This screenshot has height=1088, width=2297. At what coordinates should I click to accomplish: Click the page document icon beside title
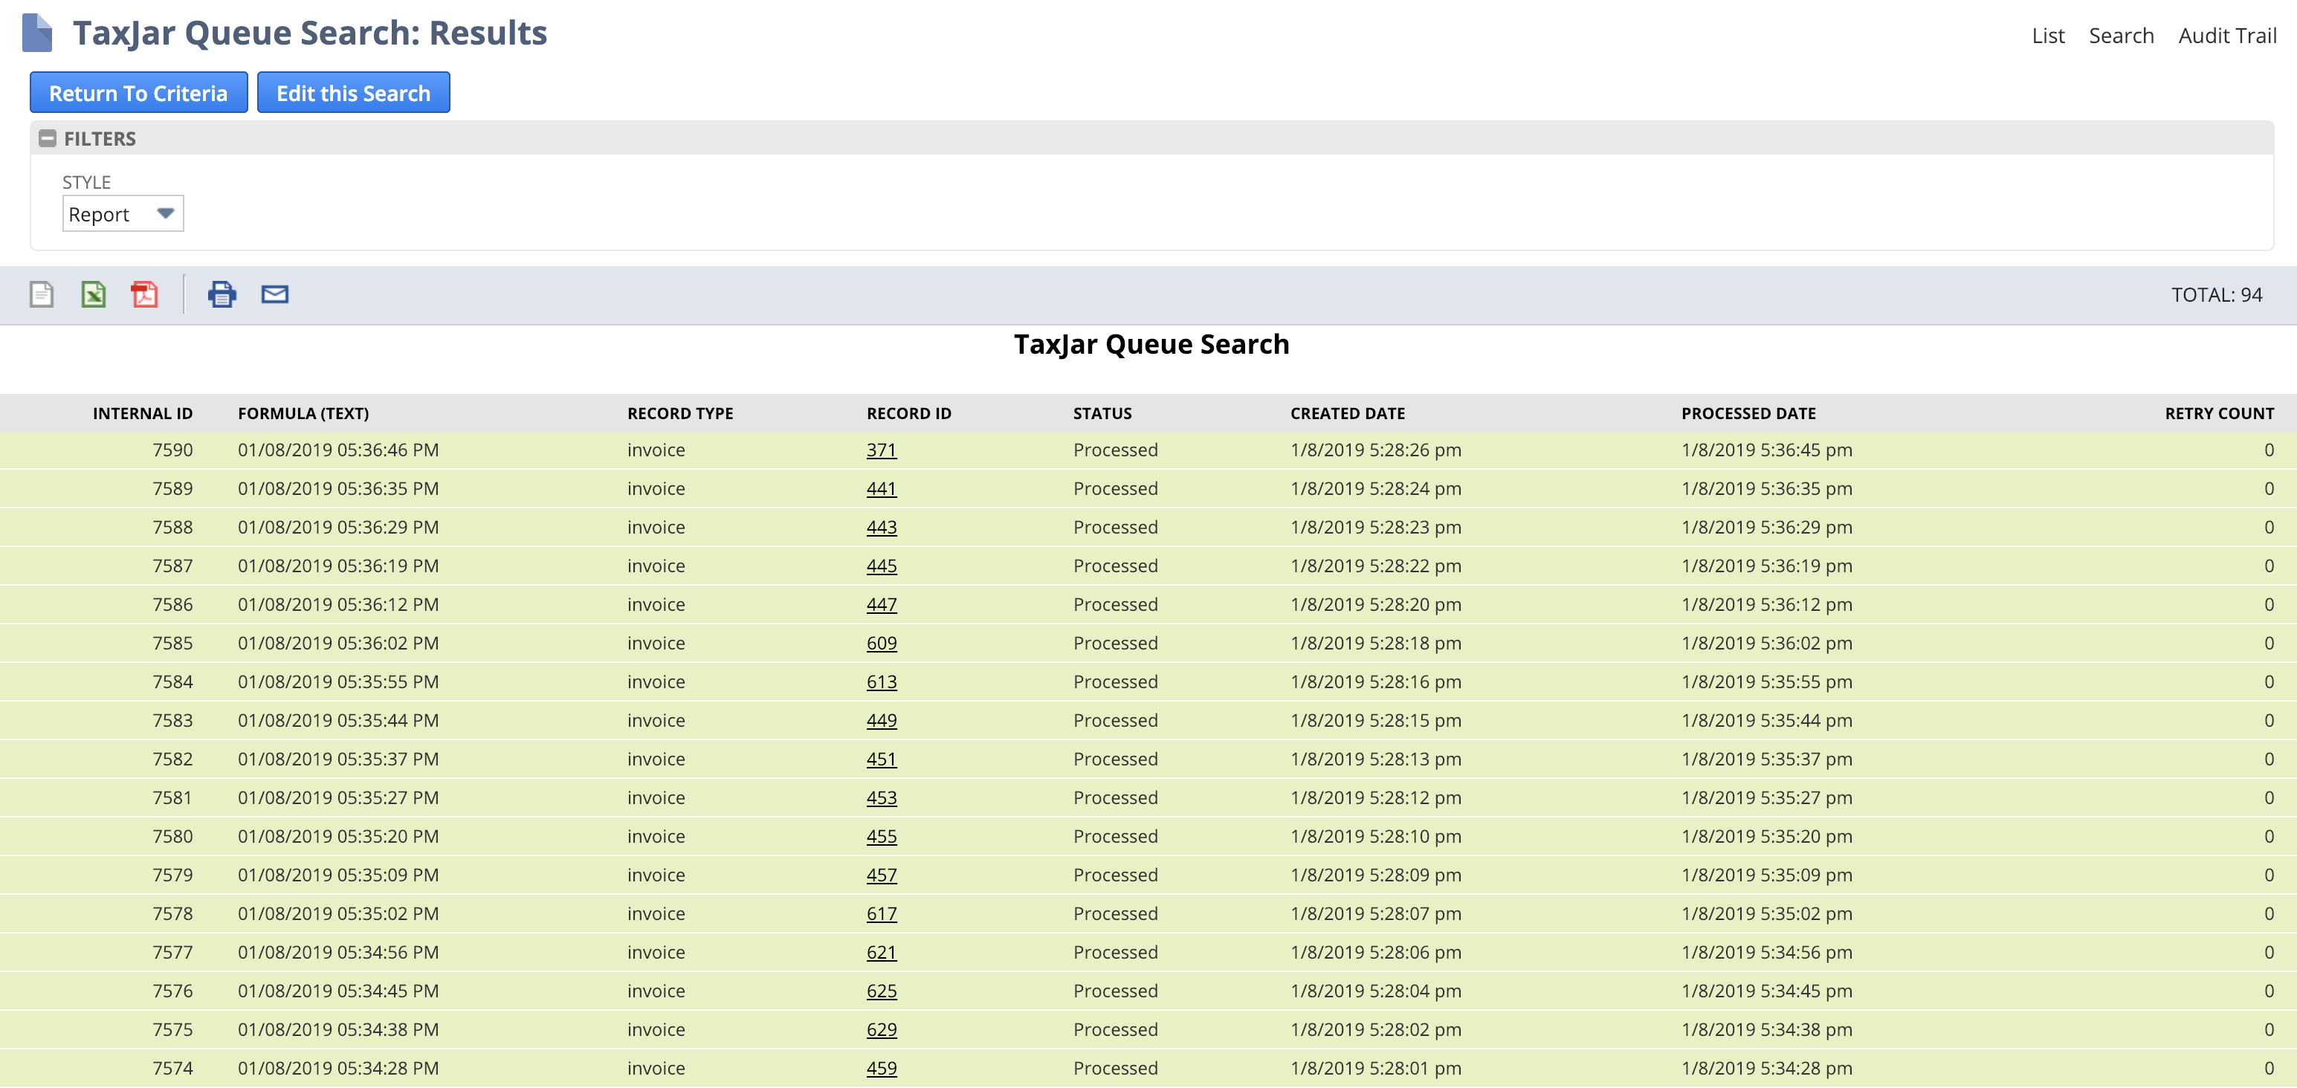tap(37, 33)
